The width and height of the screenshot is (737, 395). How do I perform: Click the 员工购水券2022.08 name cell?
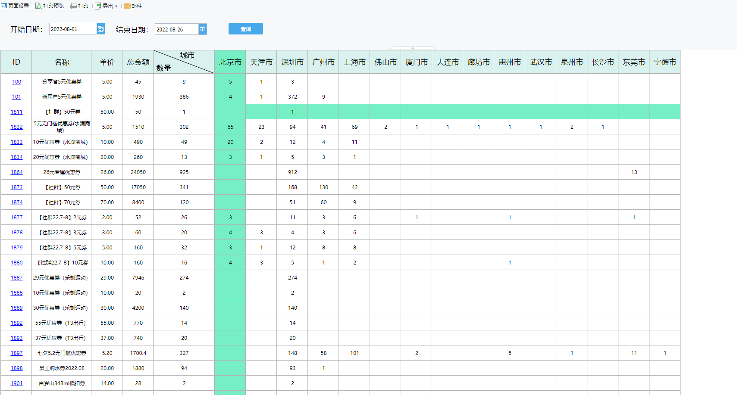62,368
